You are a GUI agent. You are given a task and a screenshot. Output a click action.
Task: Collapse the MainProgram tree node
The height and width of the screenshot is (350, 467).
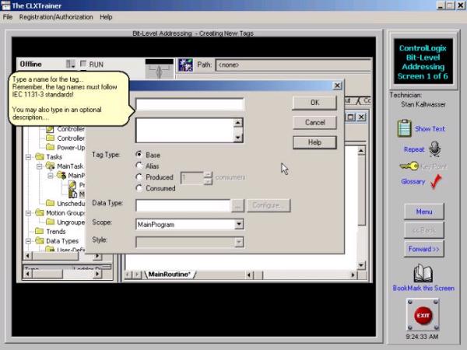50,176
